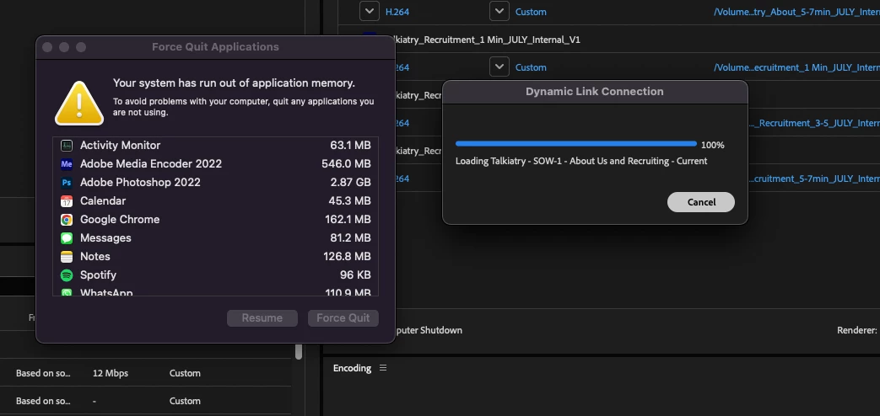Open format dropdown next to H.264 top row

[370, 11]
